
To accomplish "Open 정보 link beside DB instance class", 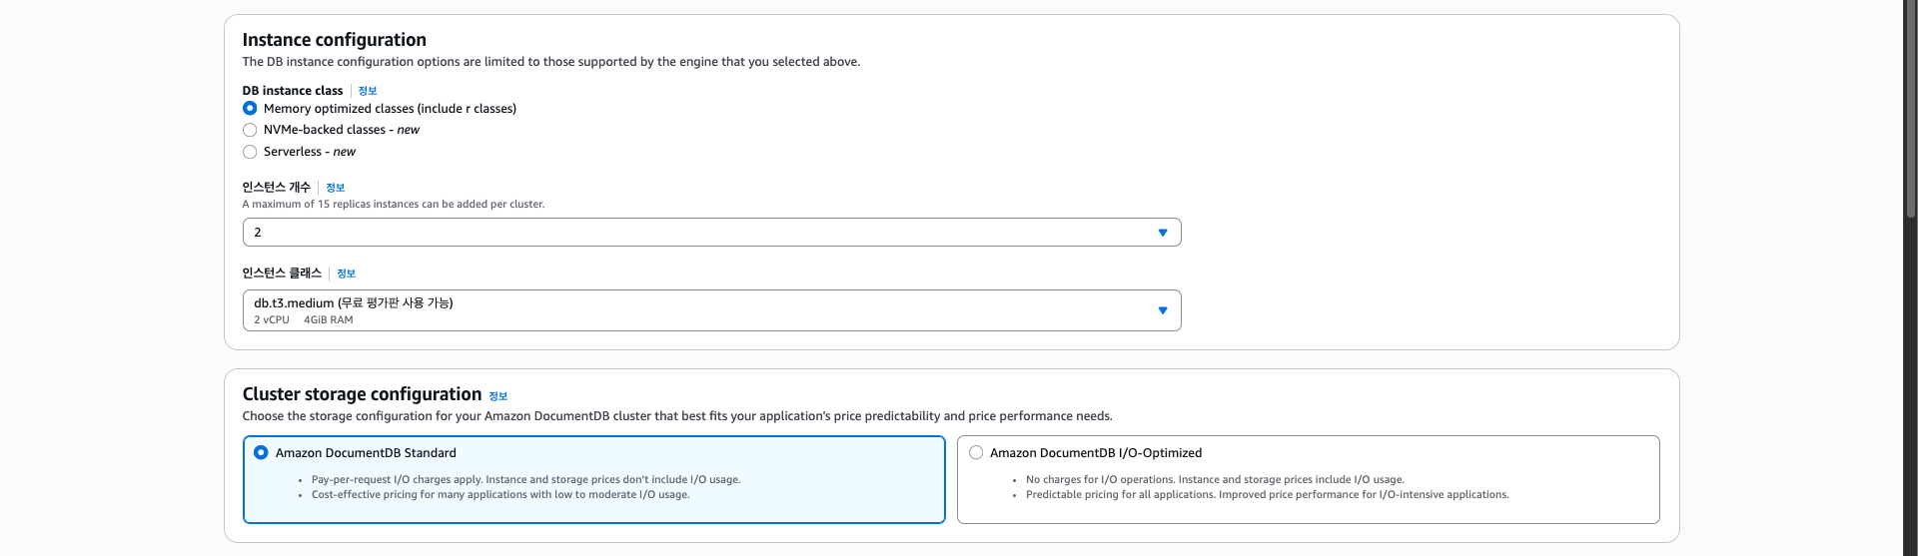I will tap(368, 91).
